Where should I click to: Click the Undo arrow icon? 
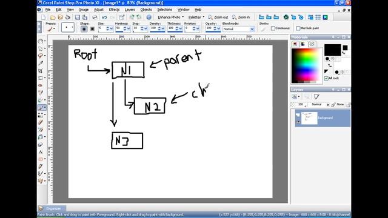click(x=104, y=17)
